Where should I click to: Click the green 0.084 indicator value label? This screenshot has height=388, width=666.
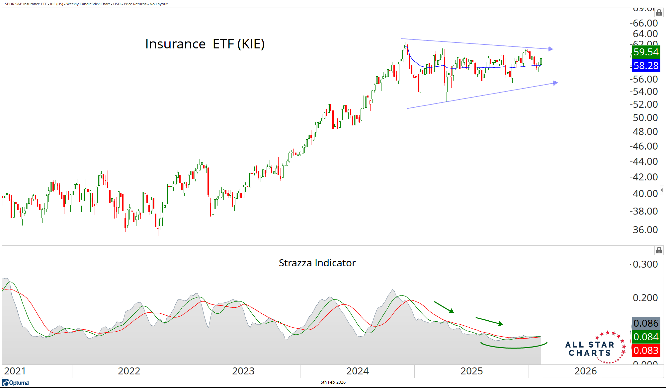pyautogui.click(x=645, y=337)
